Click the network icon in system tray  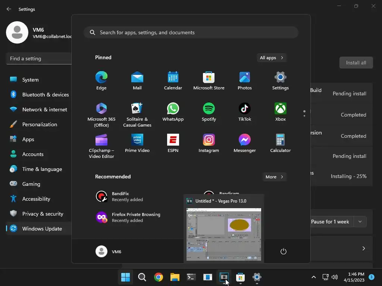[x=325, y=277]
